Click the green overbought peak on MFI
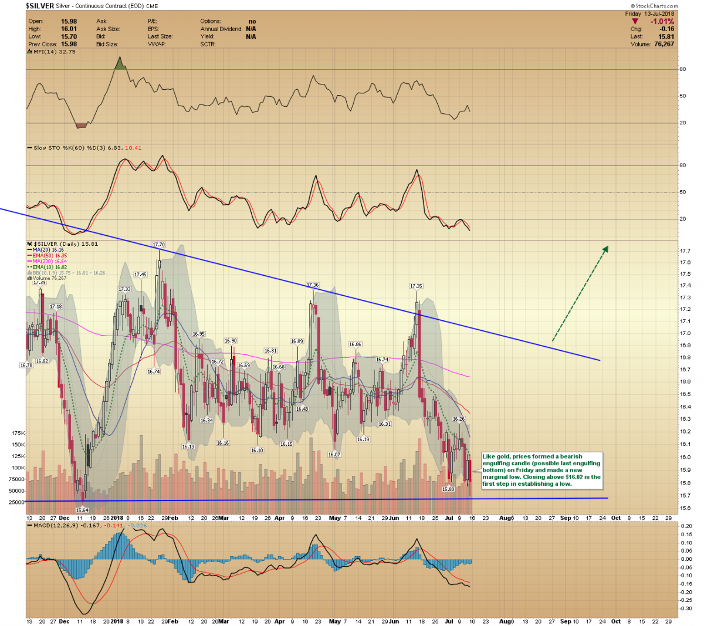704x626 pixels. pyautogui.click(x=120, y=64)
